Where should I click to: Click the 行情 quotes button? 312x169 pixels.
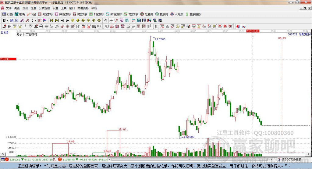click(8, 14)
